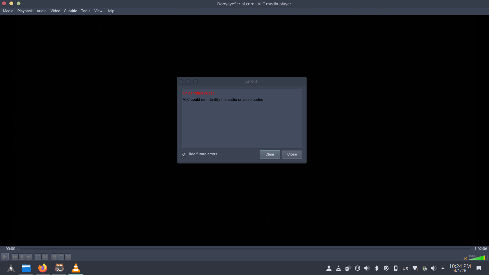The image size is (489, 275).
Task: Skip to the next media item
Action: 29,257
